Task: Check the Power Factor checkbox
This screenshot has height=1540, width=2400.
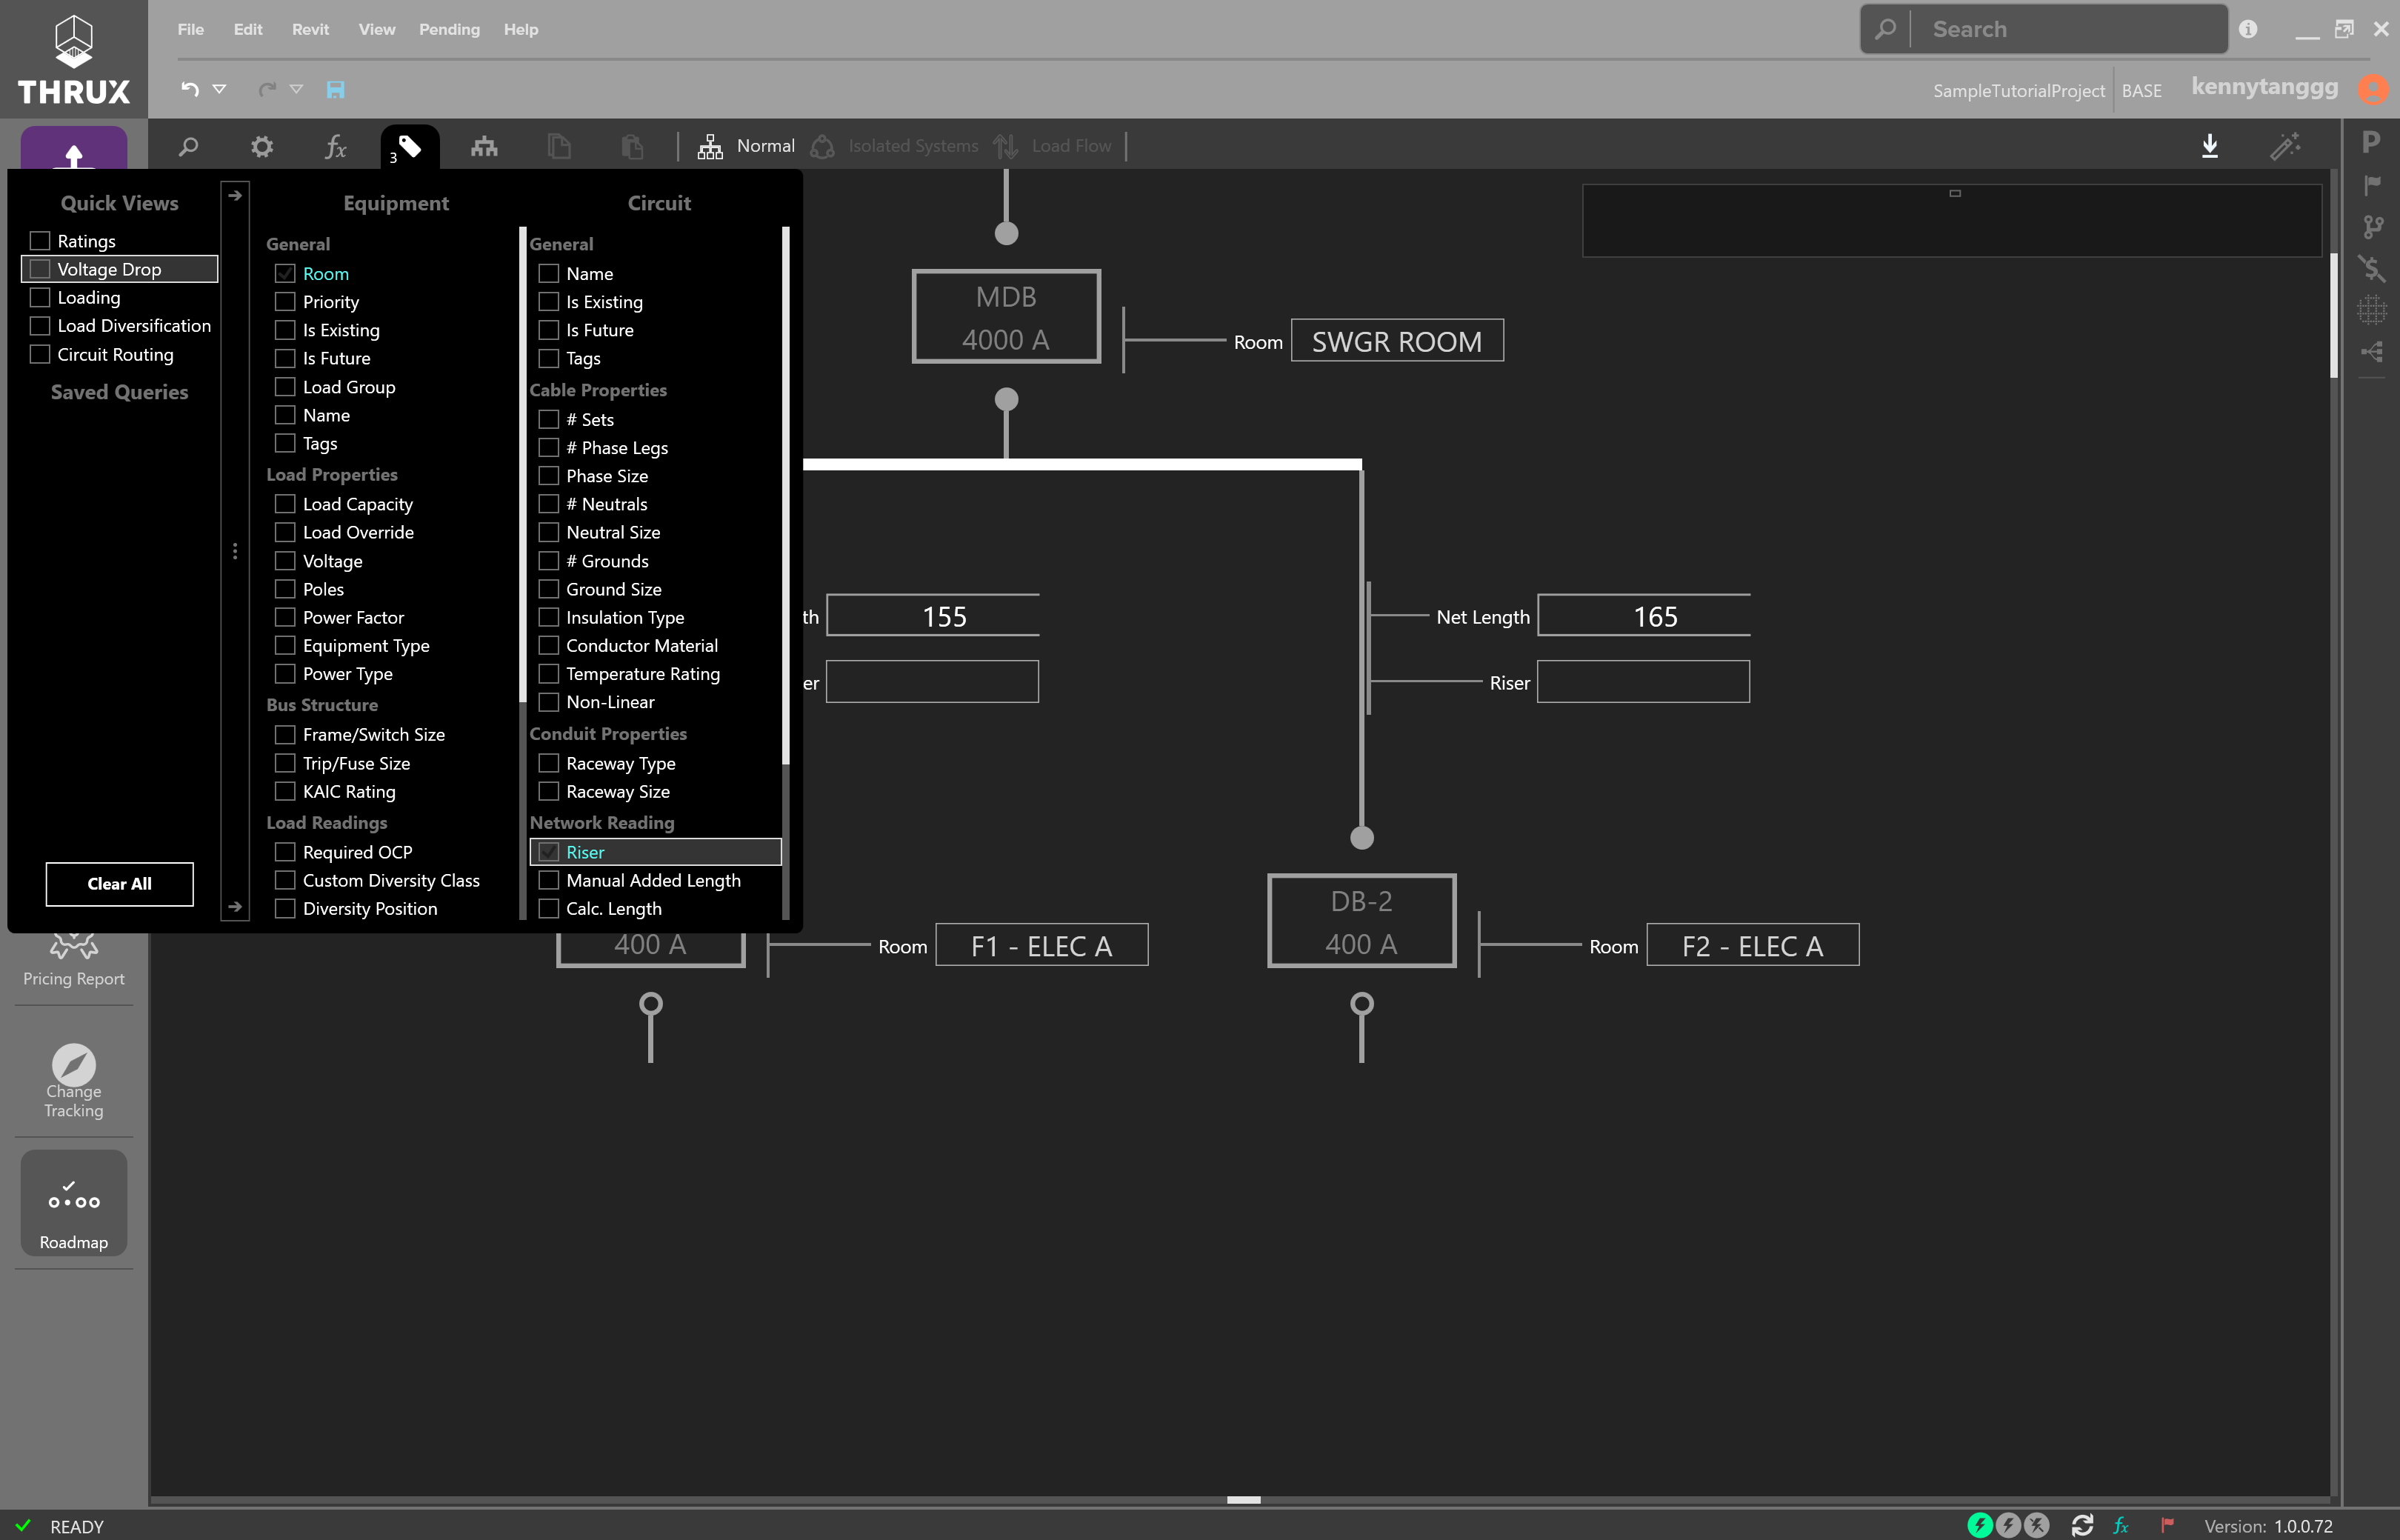Action: (285, 617)
